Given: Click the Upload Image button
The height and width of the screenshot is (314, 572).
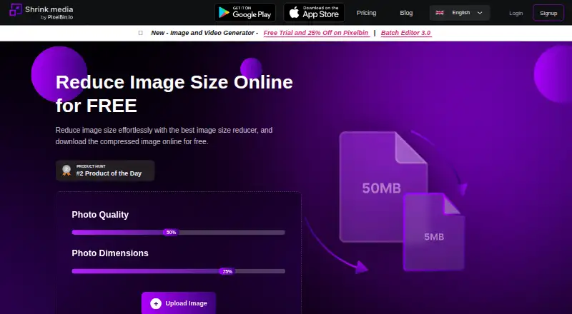Looking at the screenshot, I should point(179,303).
